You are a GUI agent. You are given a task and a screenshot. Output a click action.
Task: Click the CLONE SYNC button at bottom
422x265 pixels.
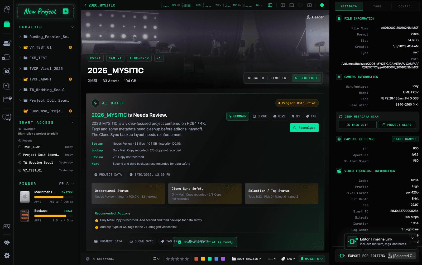(141, 241)
